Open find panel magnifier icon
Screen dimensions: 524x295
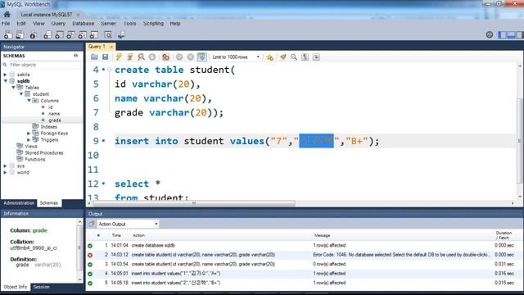click(294, 57)
